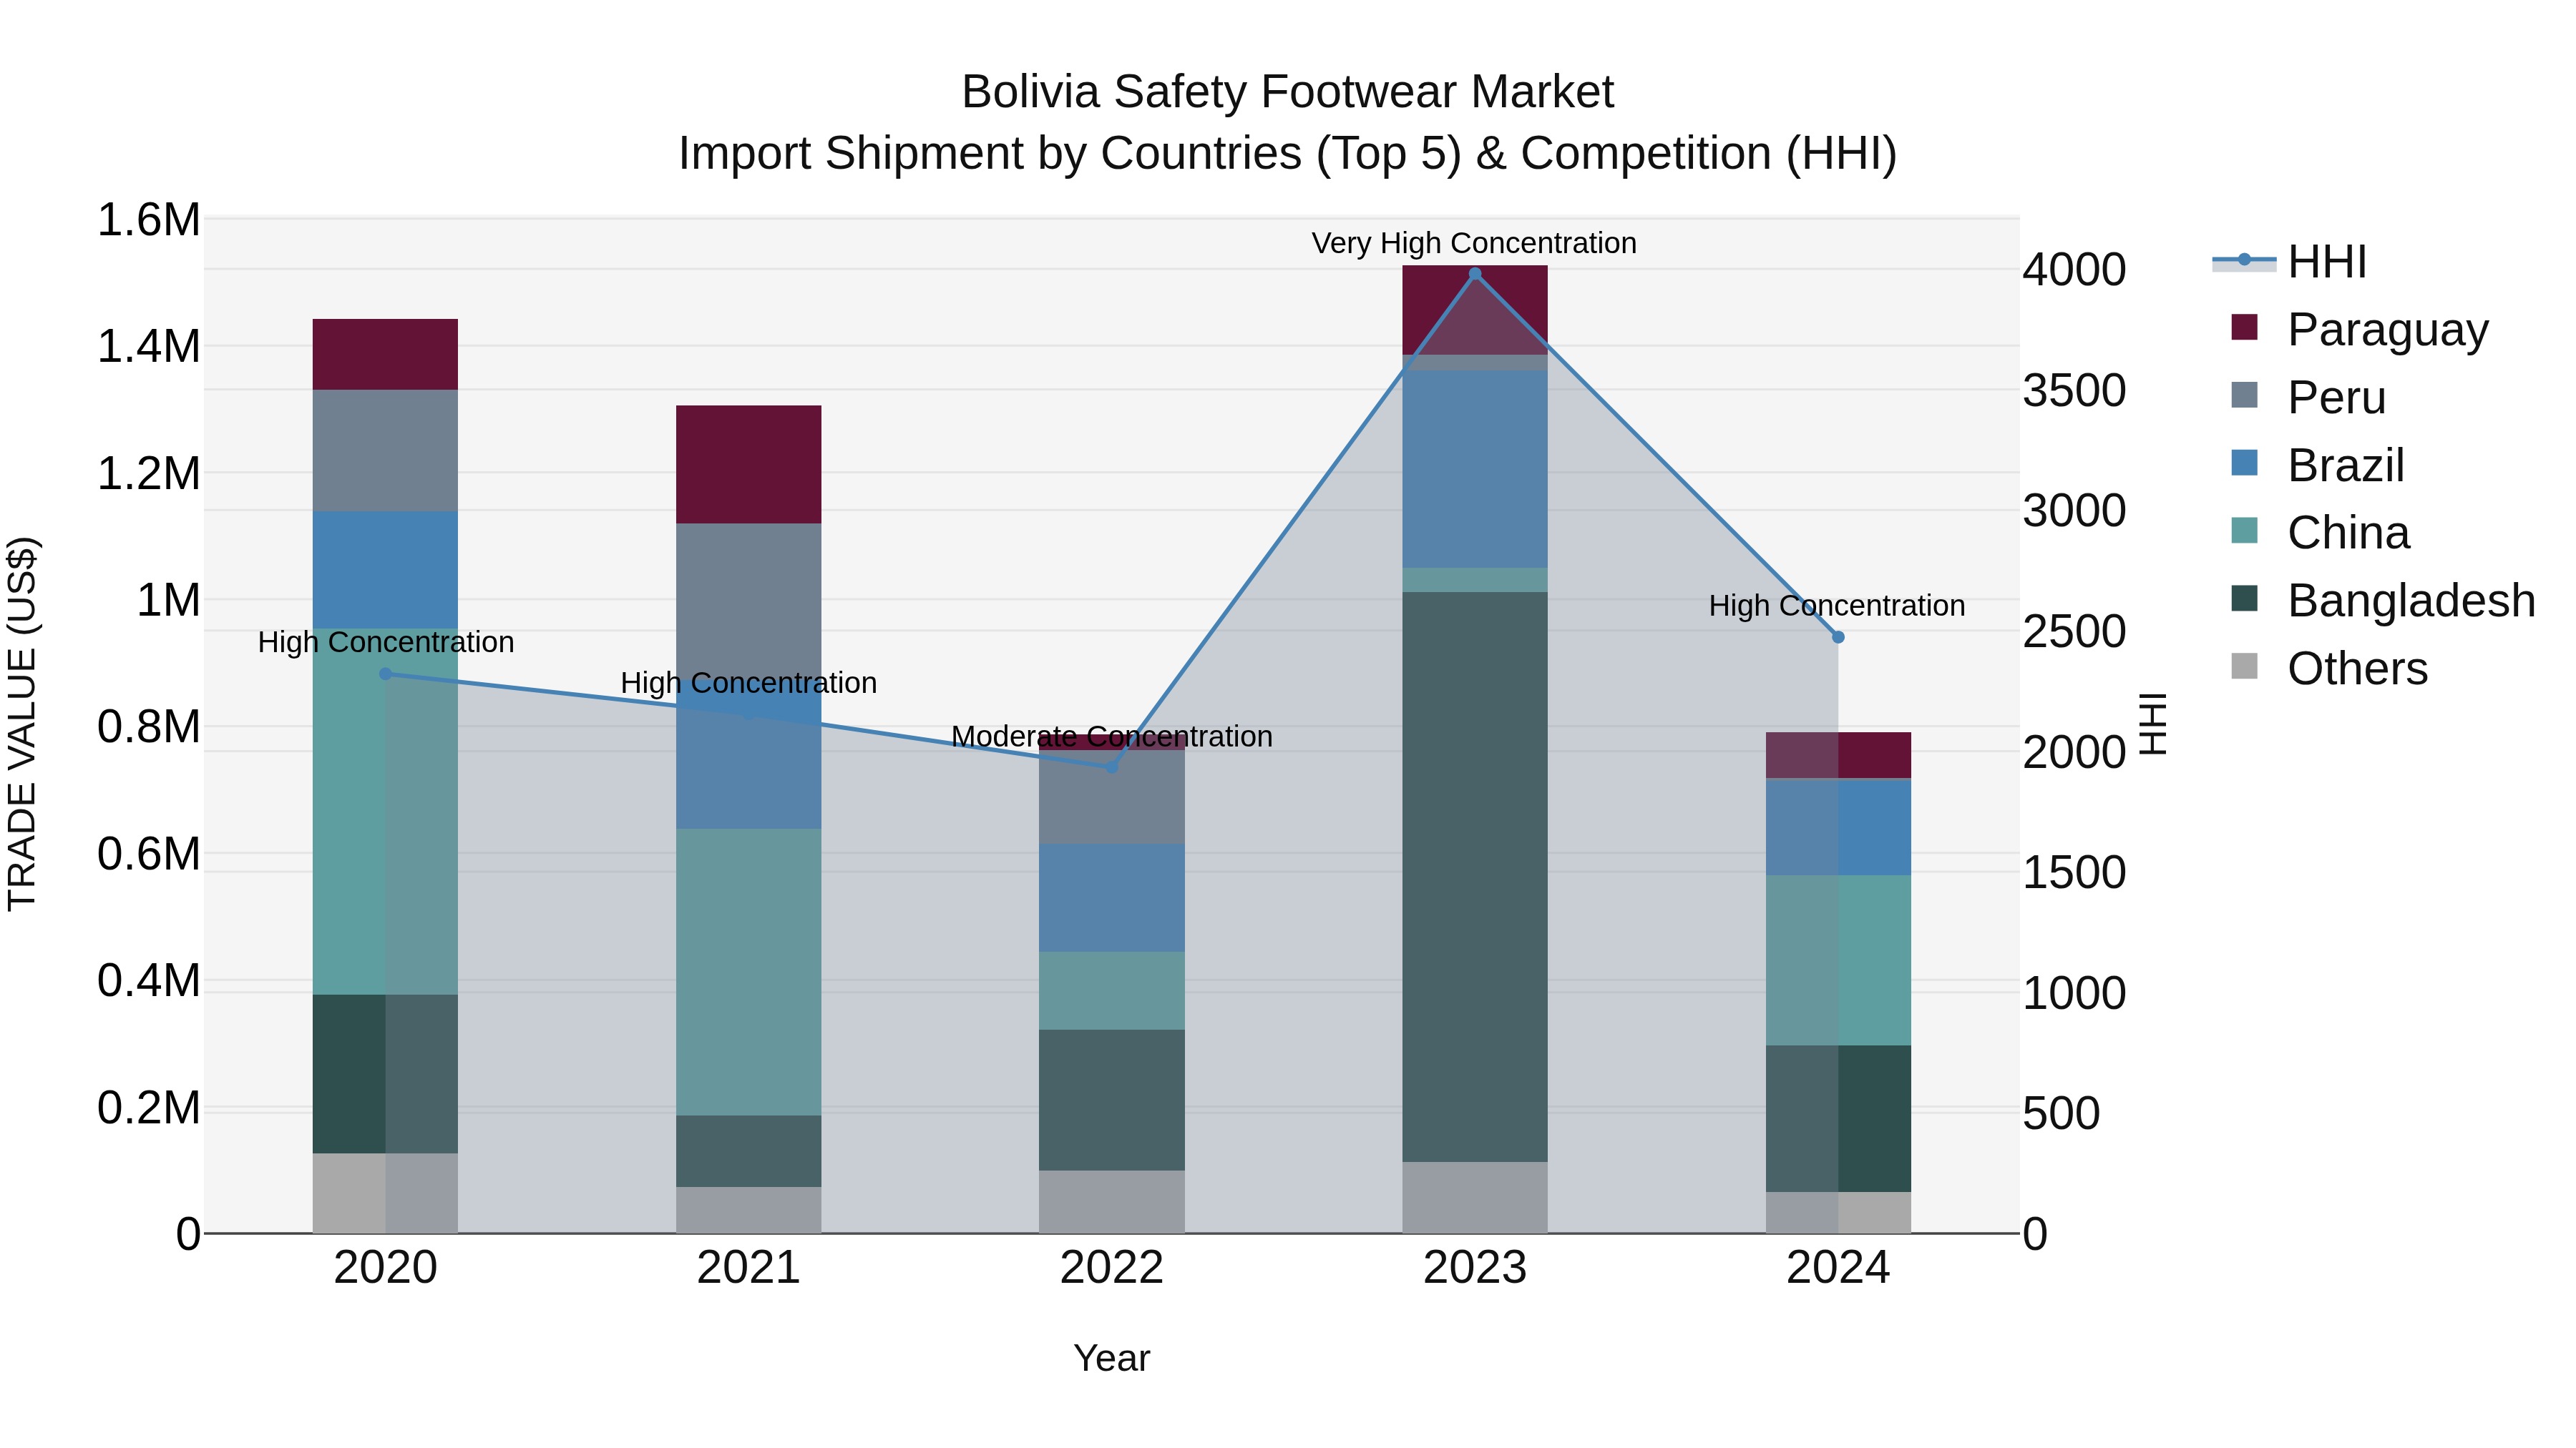The width and height of the screenshot is (2576, 1448).
Task: Toggle the Brazil legend entry
Action: [2317, 465]
